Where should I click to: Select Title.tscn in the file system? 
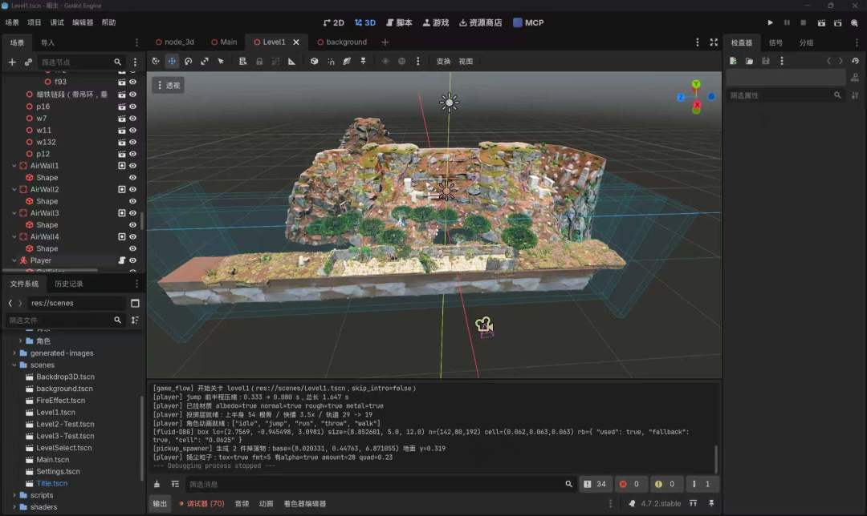click(x=52, y=483)
